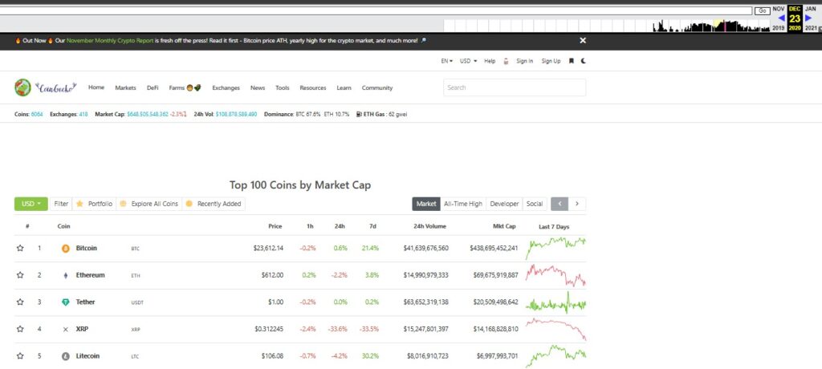This screenshot has width=822, height=369.
Task: Expand the green USD table currency button
Action: click(x=31, y=204)
